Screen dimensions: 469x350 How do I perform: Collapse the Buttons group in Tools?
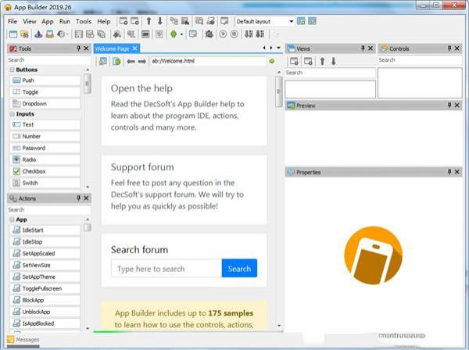(13, 70)
